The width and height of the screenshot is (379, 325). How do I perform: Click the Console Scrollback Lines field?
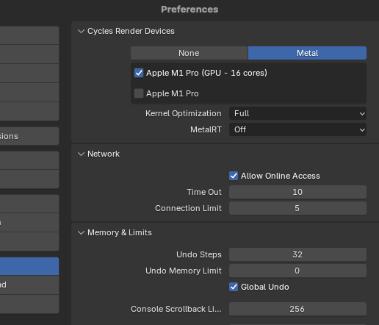coord(297,309)
